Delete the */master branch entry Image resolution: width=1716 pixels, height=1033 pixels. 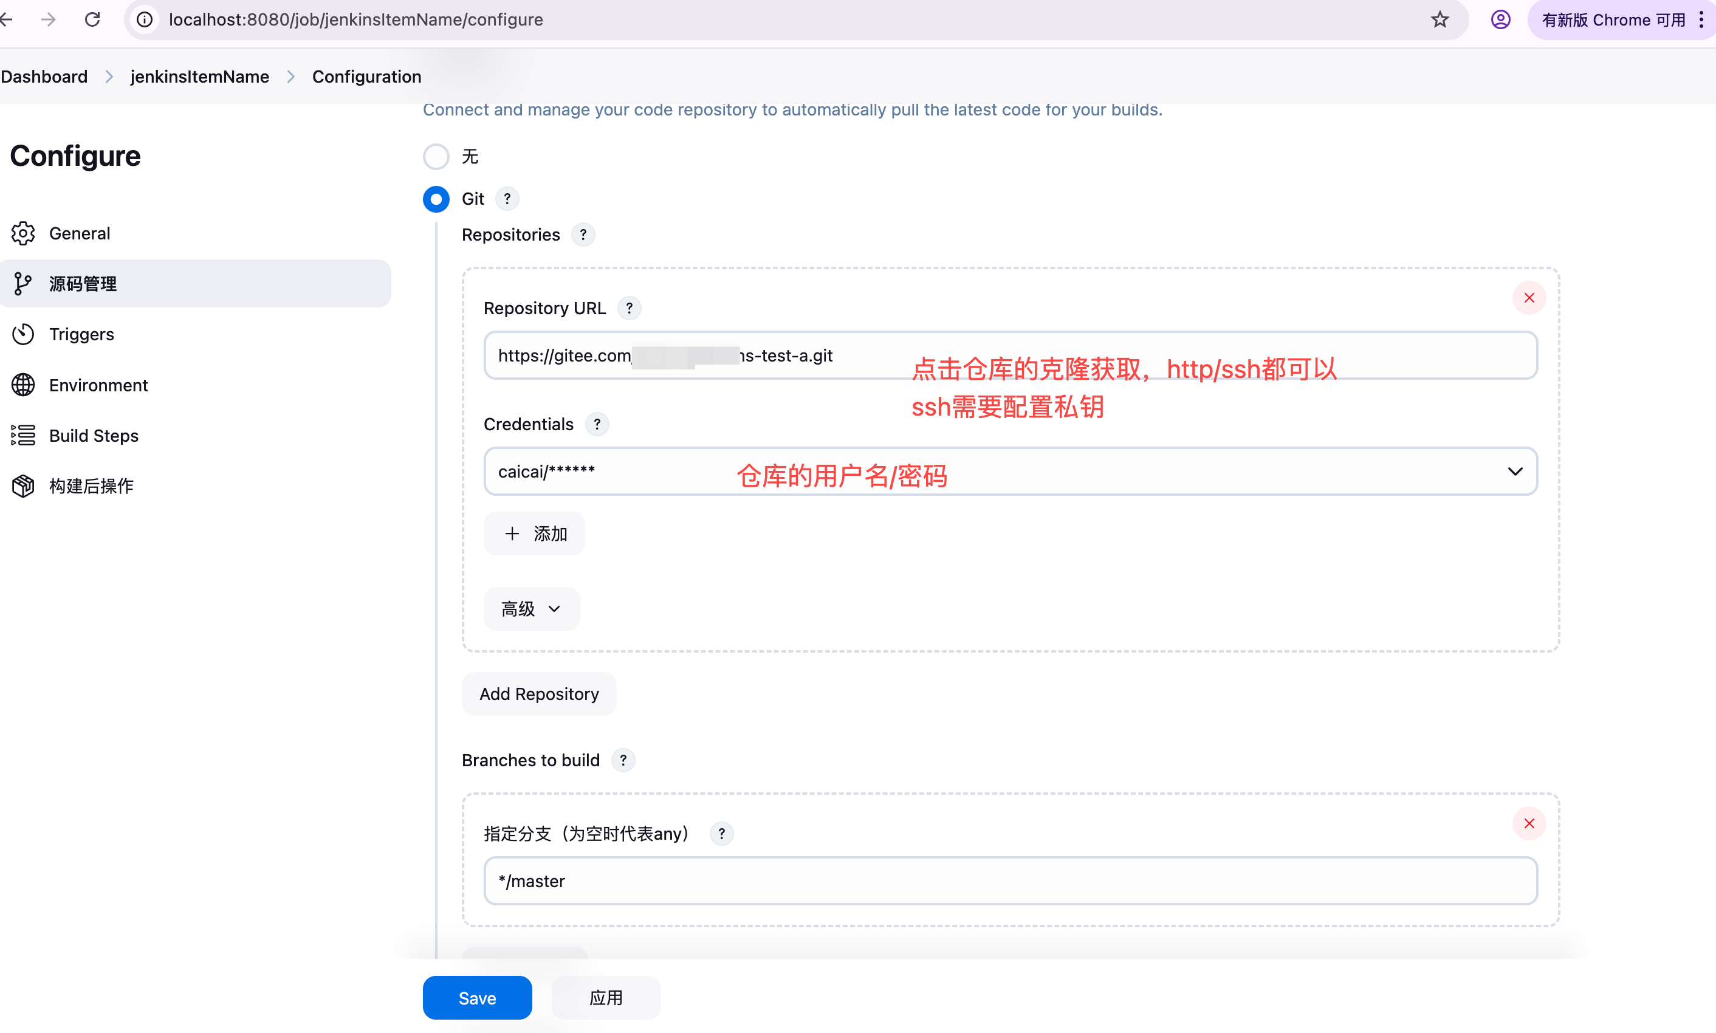(1529, 823)
